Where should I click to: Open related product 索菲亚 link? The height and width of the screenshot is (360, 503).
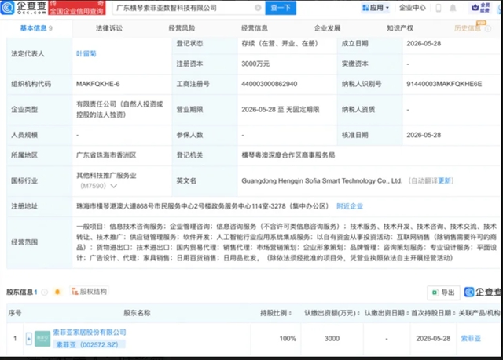tap(471, 339)
